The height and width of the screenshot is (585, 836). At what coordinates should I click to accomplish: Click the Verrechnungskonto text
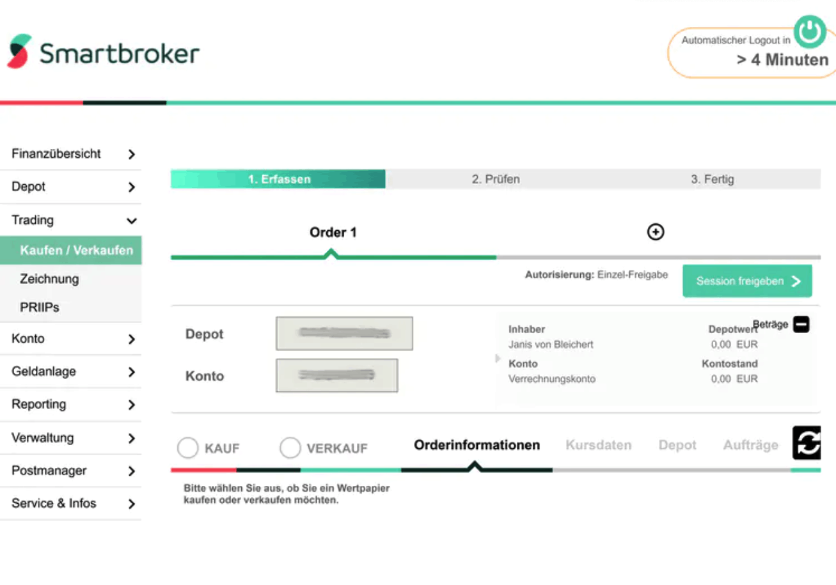[551, 379]
